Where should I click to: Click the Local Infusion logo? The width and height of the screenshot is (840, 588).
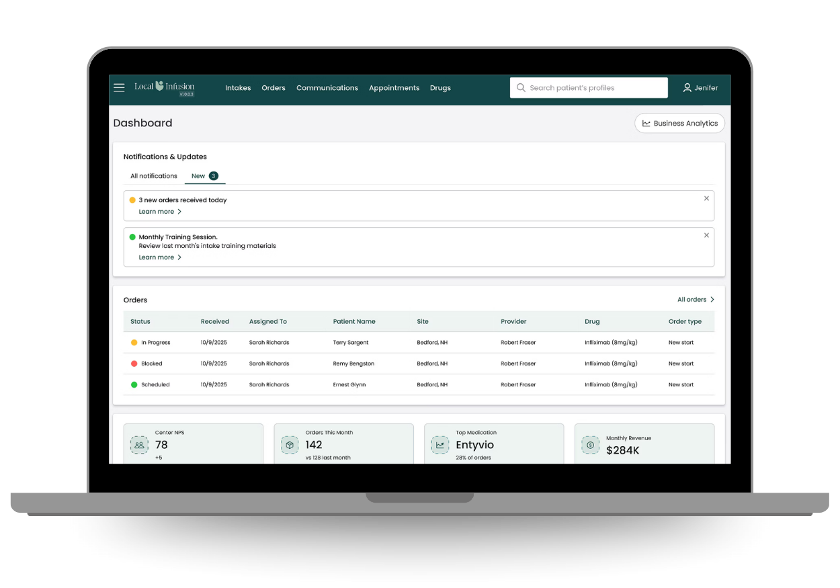pyautogui.click(x=164, y=87)
